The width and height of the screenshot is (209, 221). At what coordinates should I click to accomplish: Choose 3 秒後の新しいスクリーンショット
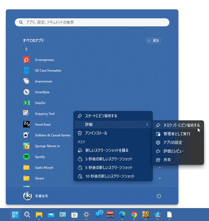[x=113, y=159]
